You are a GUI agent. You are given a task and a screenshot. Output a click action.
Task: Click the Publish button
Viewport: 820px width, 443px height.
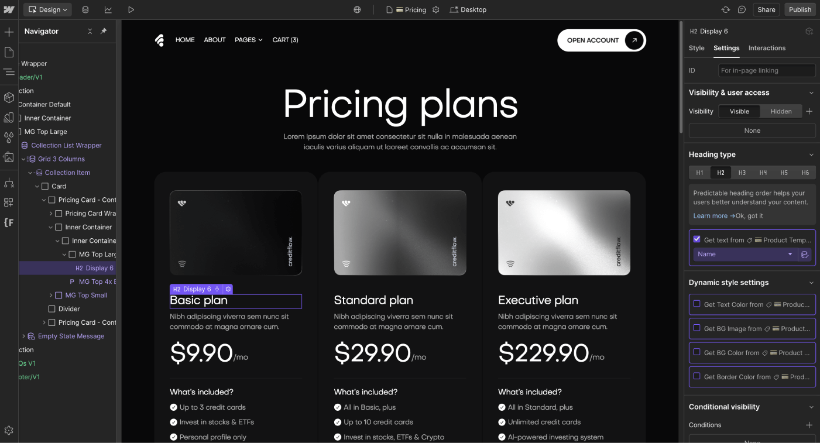click(800, 9)
